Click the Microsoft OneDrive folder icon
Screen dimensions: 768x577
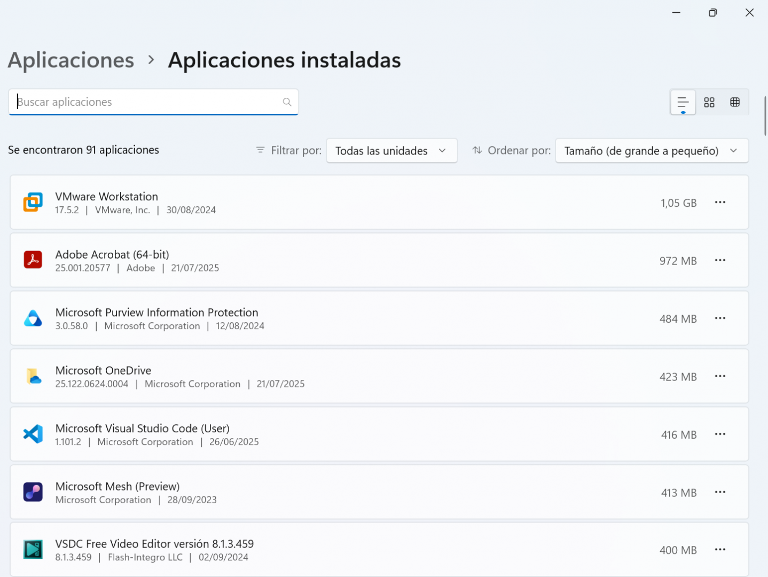click(x=33, y=376)
